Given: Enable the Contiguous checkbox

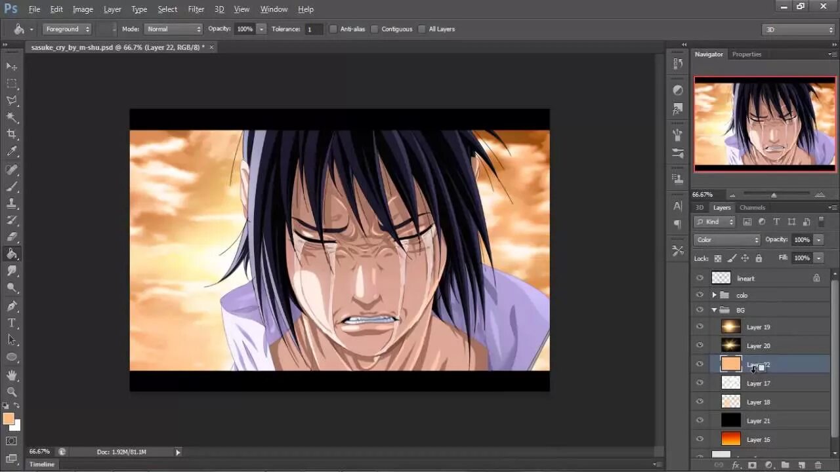Looking at the screenshot, I should click(375, 29).
